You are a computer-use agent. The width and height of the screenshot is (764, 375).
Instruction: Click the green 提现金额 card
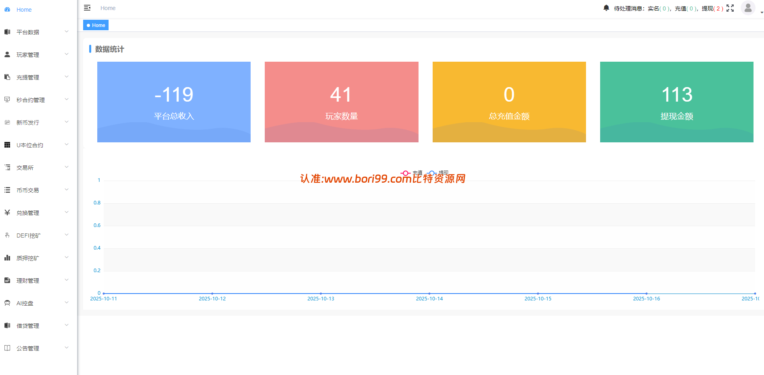click(677, 102)
